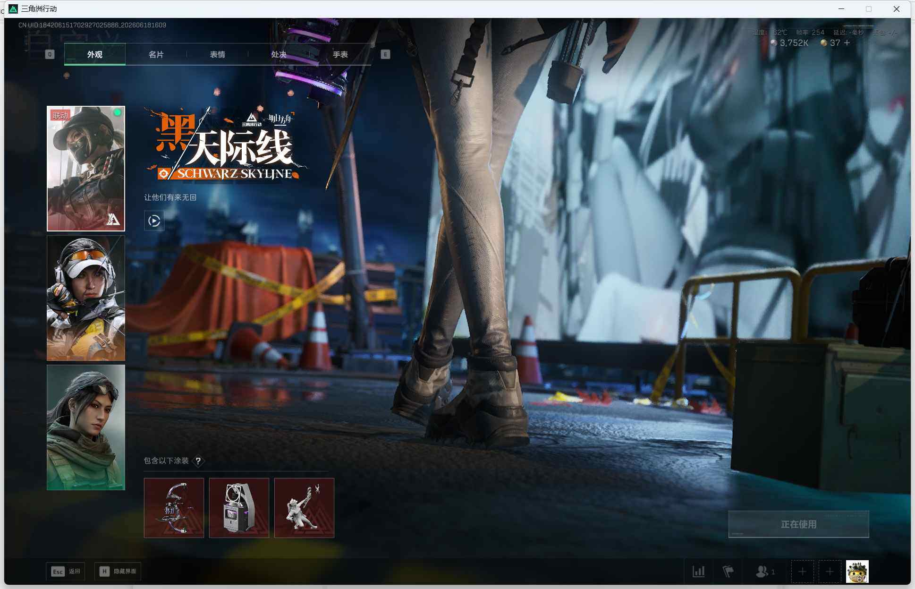Click the 正在使用 button
The width and height of the screenshot is (915, 589).
coord(798,524)
